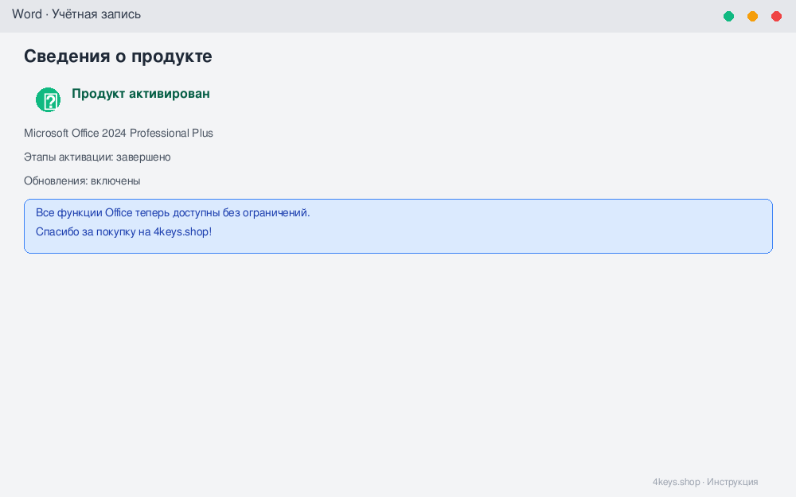Click the green activation status icon
The height and width of the screenshot is (497, 796).
pyautogui.click(x=49, y=100)
